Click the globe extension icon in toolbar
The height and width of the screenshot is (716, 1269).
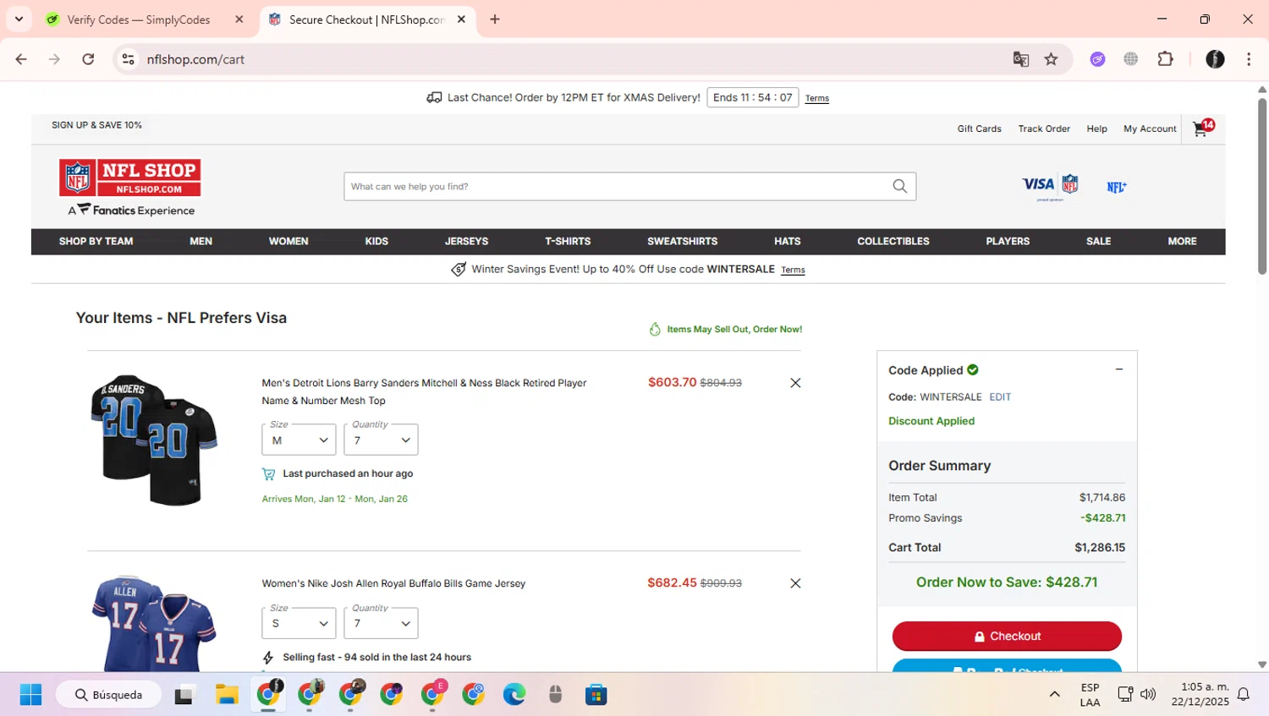[1131, 59]
